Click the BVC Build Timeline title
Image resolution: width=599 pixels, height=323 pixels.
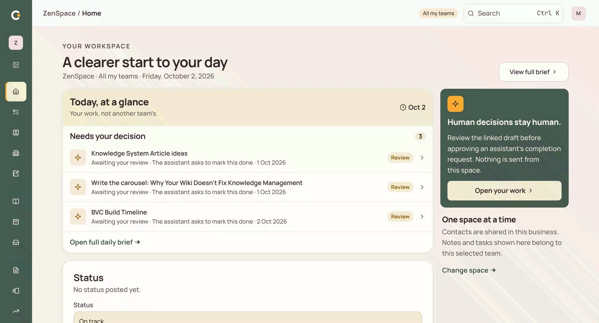coord(119,212)
